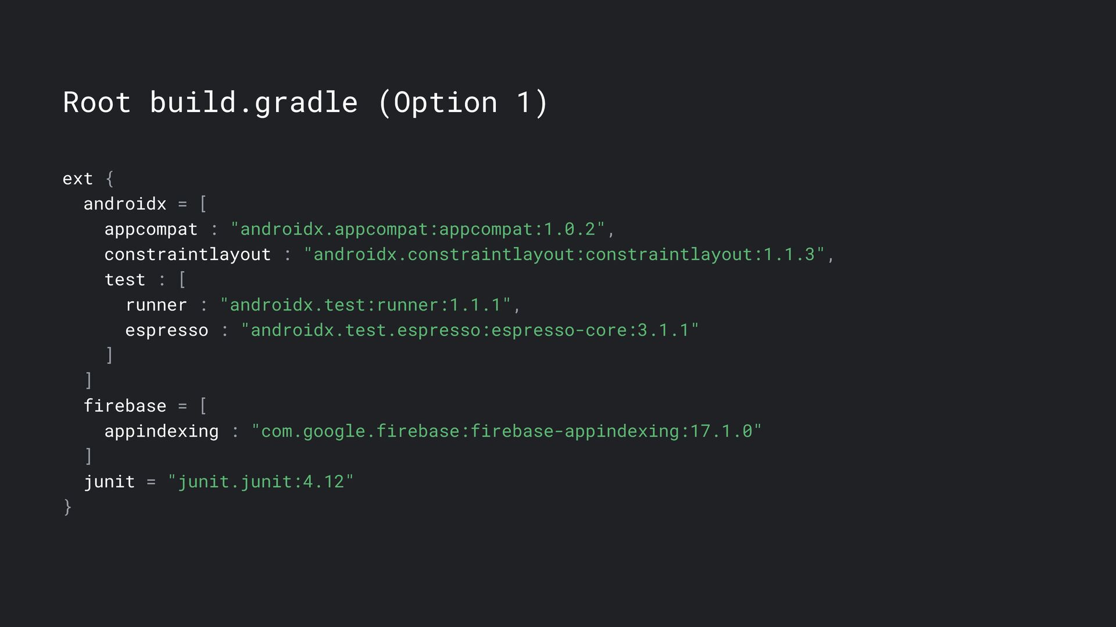Click the opening bracket after androidx =
The image size is (1116, 627).
tap(203, 204)
